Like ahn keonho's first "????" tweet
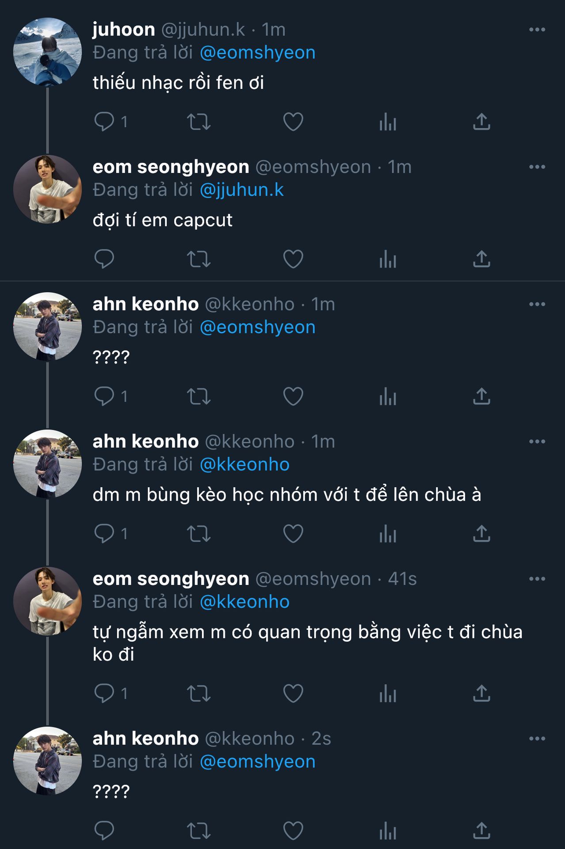 tap(293, 396)
